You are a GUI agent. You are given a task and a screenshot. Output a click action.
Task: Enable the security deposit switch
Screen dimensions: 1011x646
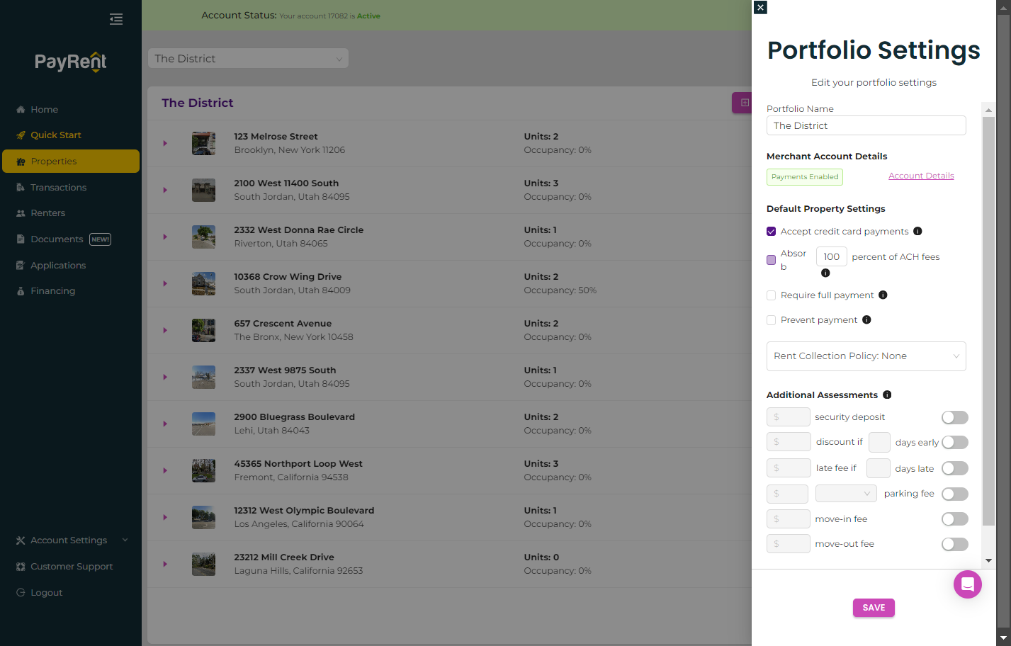tap(954, 417)
